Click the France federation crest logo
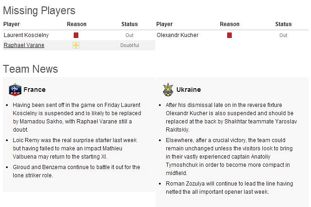Viewport: 311px width, 207px height. [15, 90]
